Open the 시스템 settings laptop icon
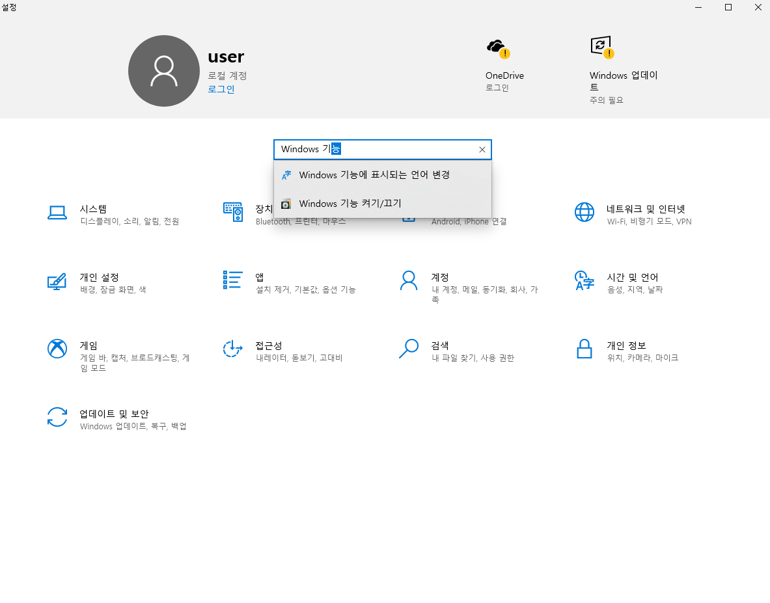The width and height of the screenshot is (770, 603). [57, 213]
